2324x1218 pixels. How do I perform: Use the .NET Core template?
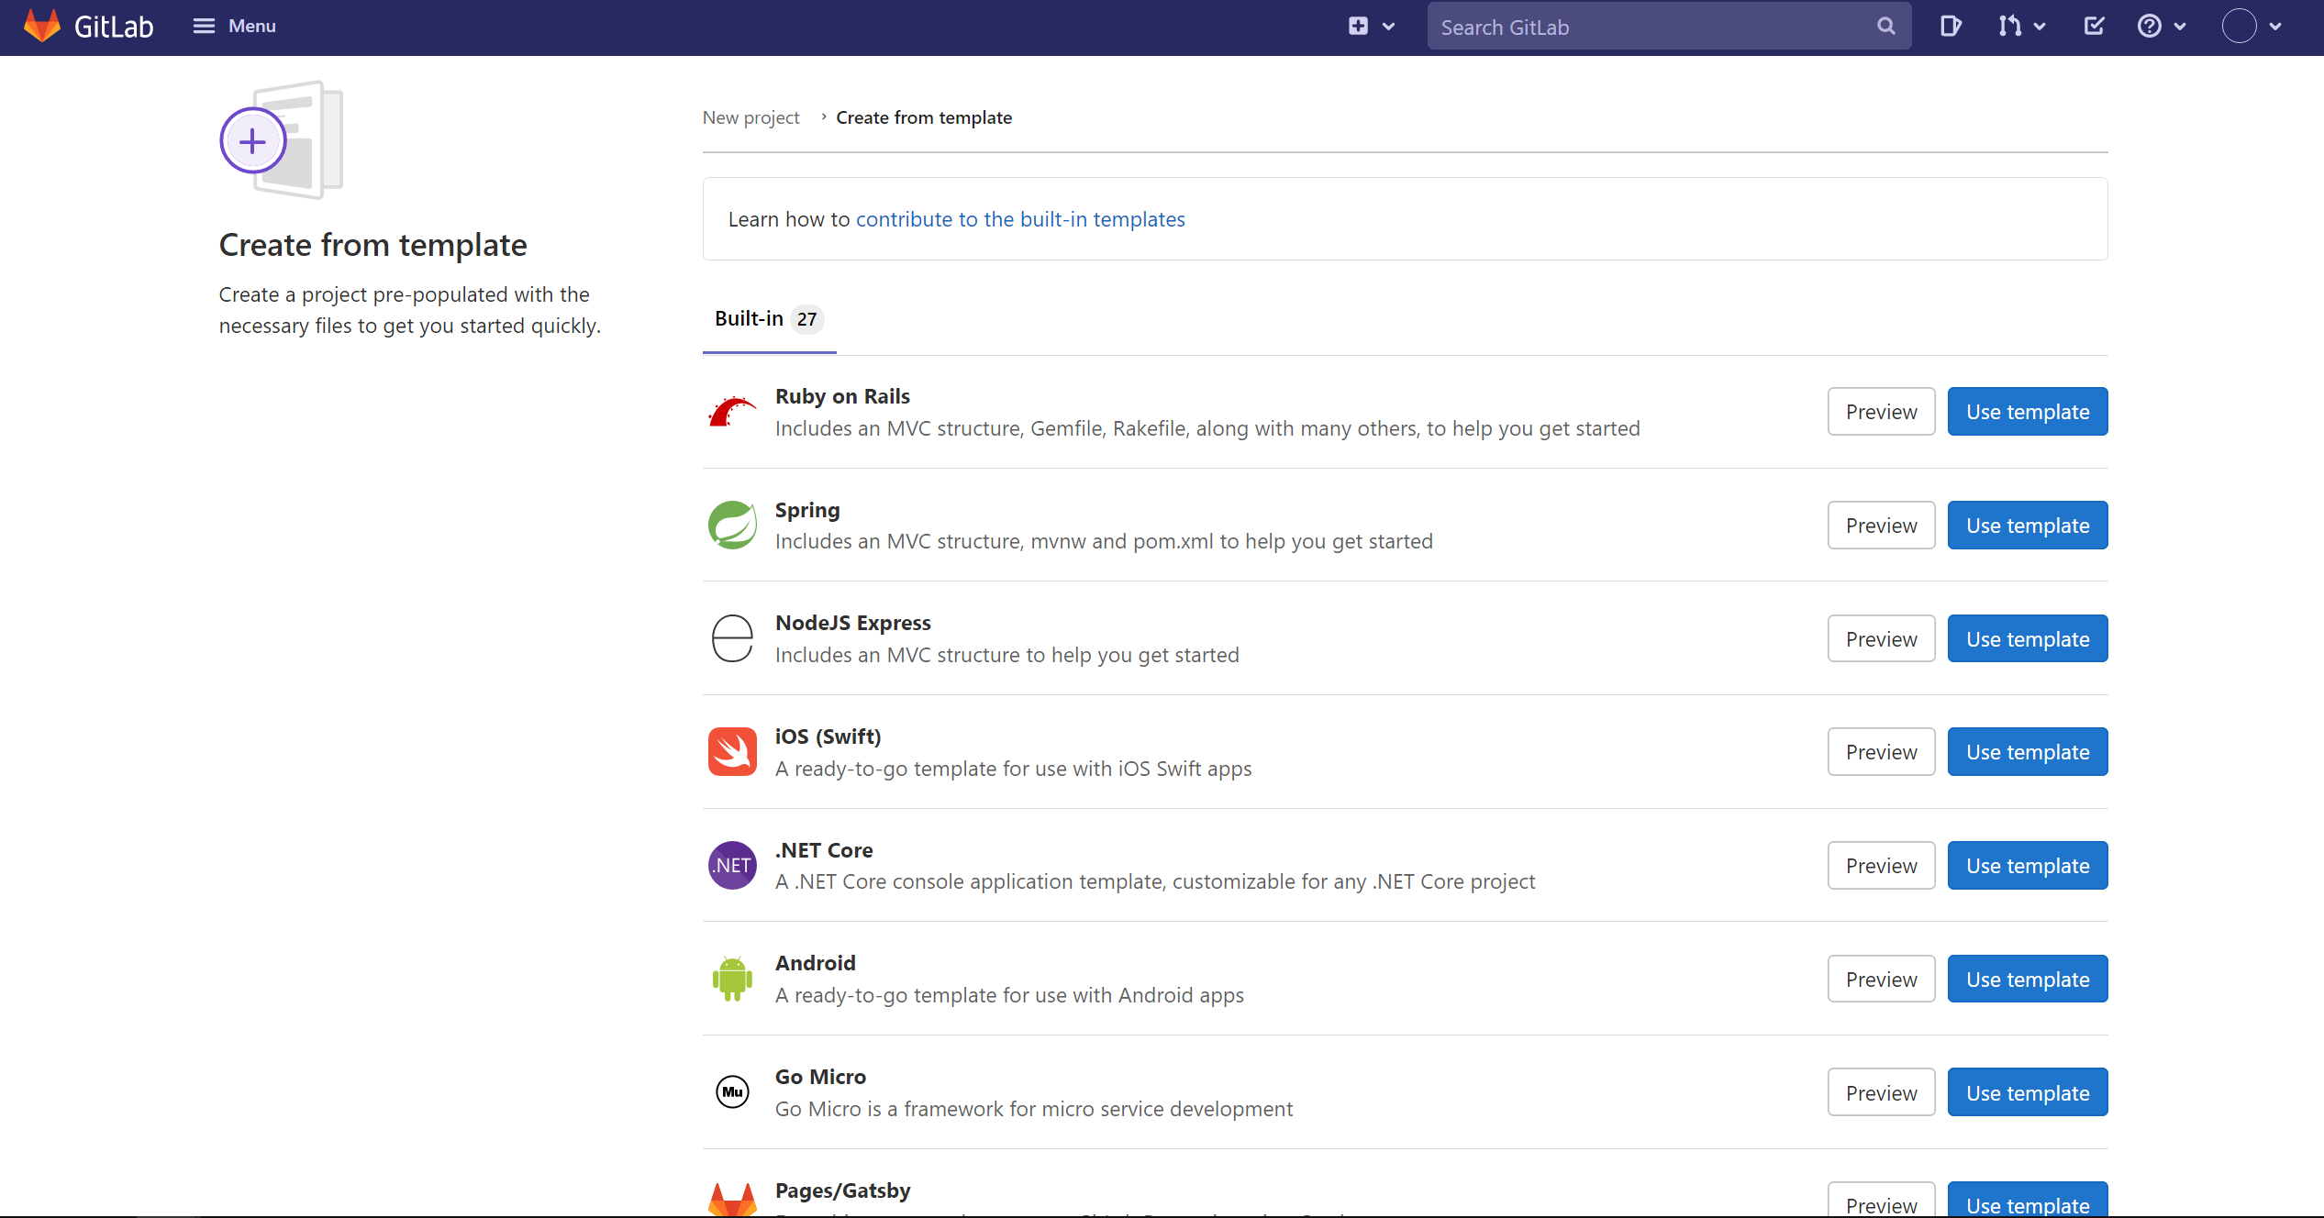2027,865
